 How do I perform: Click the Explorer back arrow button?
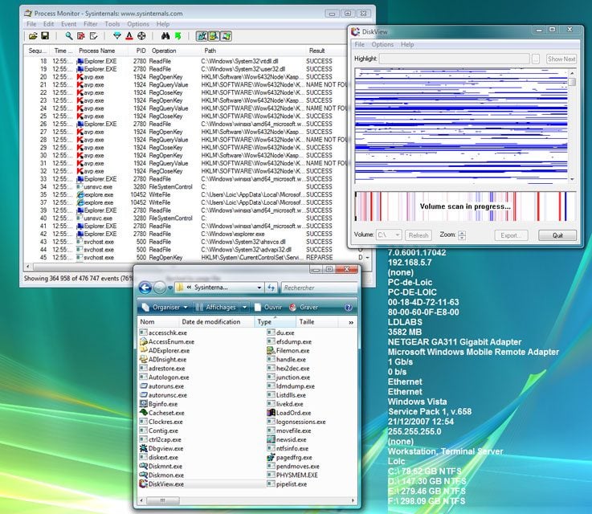coord(145,288)
